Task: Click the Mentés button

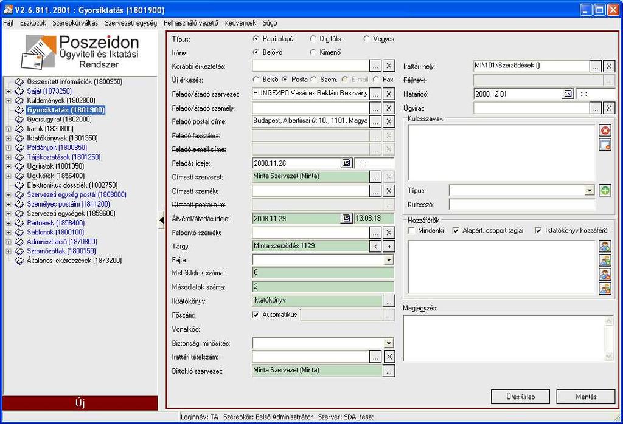Action: click(x=586, y=397)
